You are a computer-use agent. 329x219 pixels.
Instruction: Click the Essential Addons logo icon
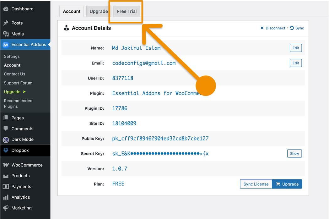pyautogui.click(x=6, y=45)
